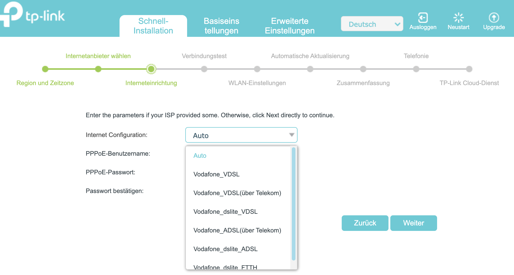Click the Weiter button
Viewport: 514px width, 275px height.
coord(413,223)
